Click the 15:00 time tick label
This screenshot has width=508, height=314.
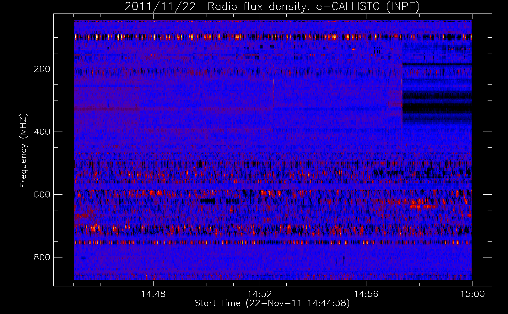coord(473,294)
